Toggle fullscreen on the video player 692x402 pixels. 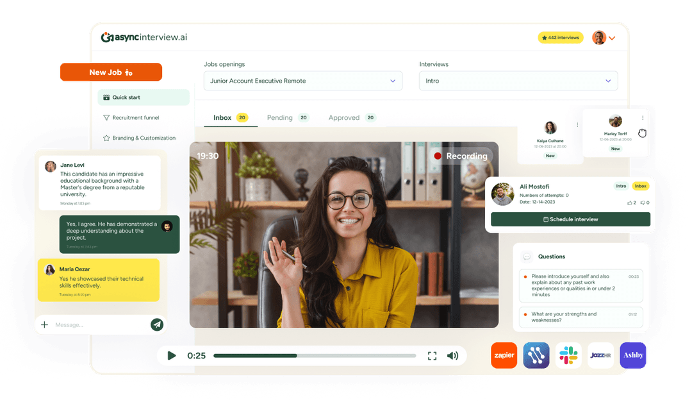[432, 355]
